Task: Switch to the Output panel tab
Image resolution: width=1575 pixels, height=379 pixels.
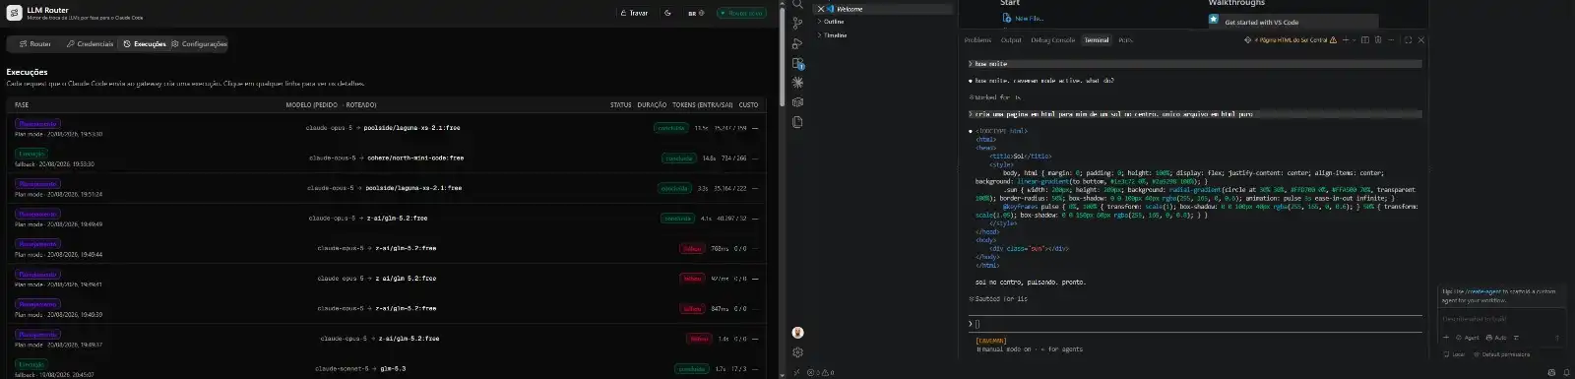Action: coord(1011,40)
